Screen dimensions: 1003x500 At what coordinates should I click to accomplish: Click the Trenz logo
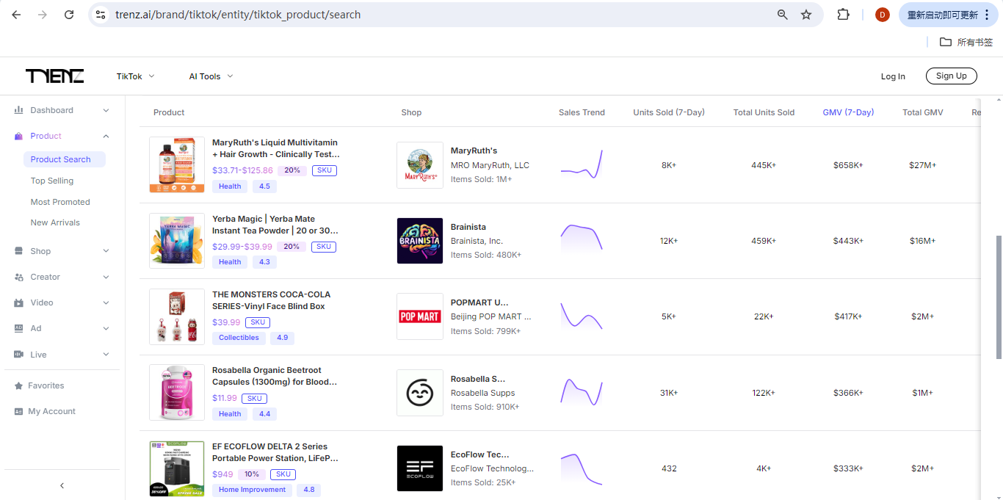coord(54,76)
